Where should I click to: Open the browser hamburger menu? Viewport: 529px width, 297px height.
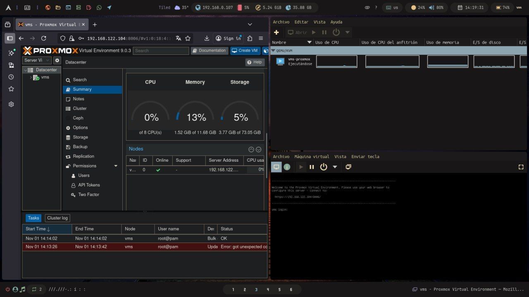(x=261, y=38)
